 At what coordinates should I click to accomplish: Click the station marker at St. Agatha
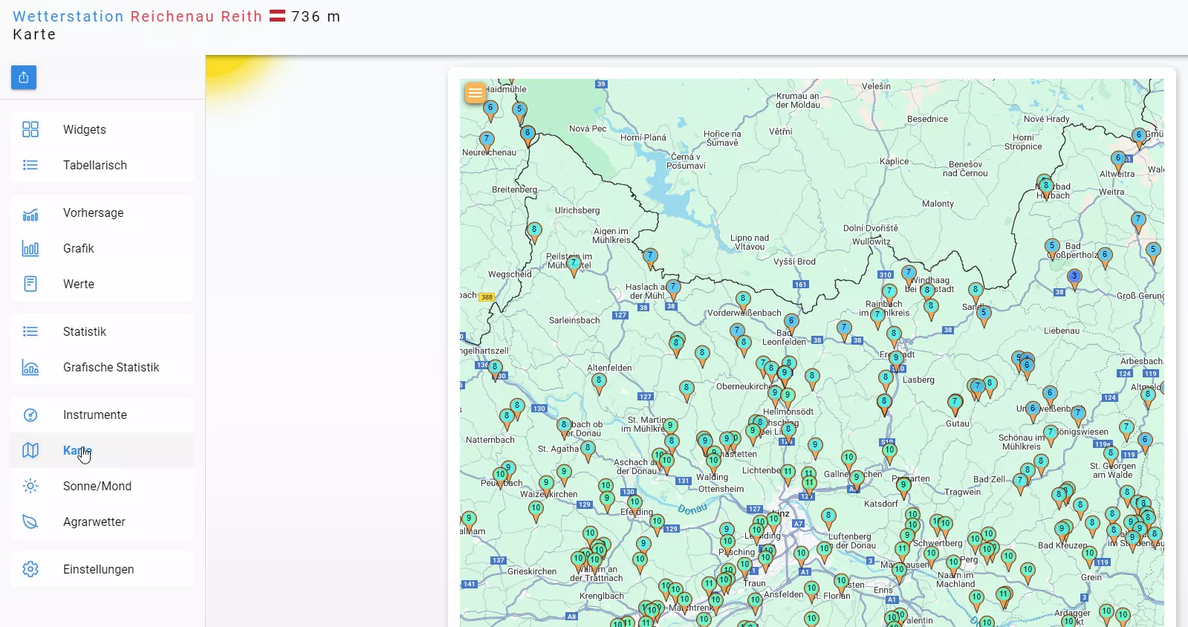[x=588, y=451]
